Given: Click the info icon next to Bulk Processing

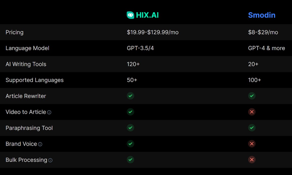Looking at the screenshot, I should [x=50, y=160].
